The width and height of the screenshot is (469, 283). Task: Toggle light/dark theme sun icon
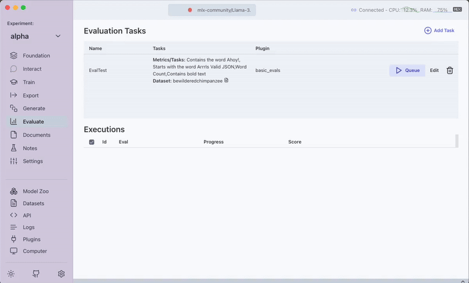(11, 274)
